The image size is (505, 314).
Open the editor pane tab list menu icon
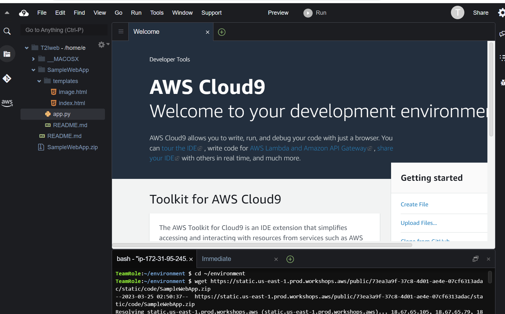[121, 32]
